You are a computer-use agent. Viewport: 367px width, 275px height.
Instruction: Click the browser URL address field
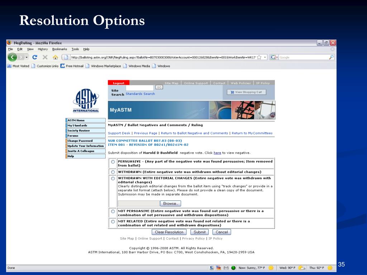[163, 57]
